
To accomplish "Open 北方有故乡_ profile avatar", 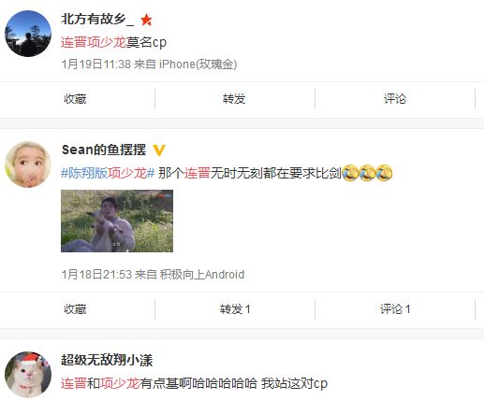I will 28,34.
